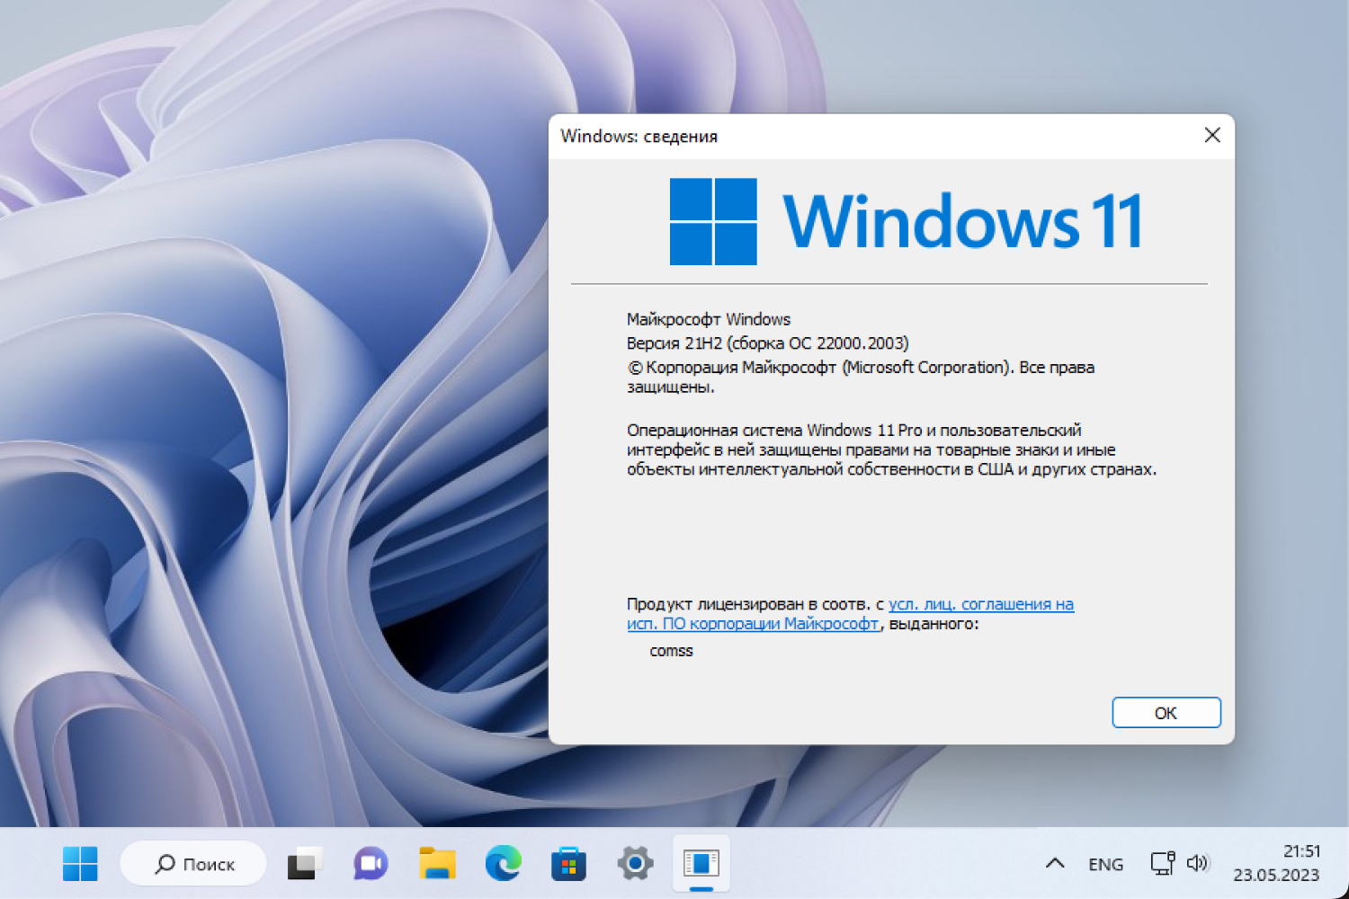The image size is (1349, 899).
Task: Show hidden tray icons chevron
Action: [1055, 864]
